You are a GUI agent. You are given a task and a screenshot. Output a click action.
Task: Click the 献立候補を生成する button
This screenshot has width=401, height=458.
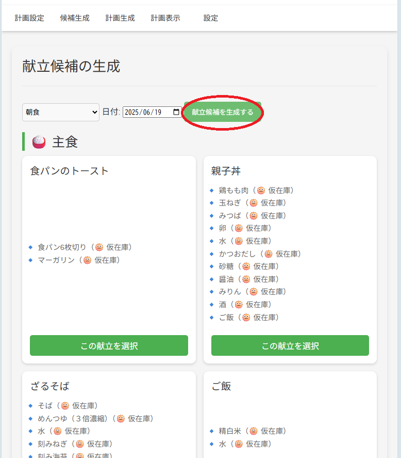coord(223,112)
